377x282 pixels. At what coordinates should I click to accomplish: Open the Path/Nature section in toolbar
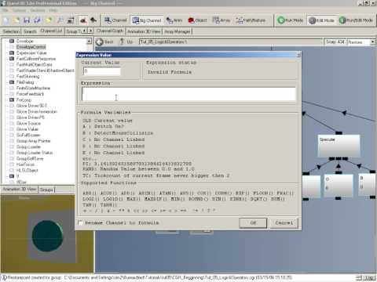[251, 20]
